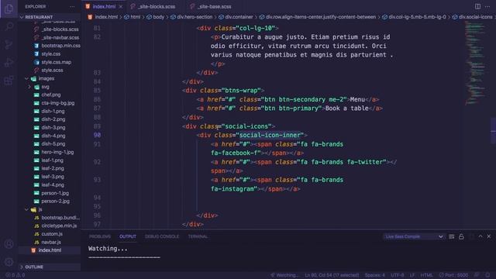Click the Watching Sass status item
496x279 pixels.
(x=284, y=275)
